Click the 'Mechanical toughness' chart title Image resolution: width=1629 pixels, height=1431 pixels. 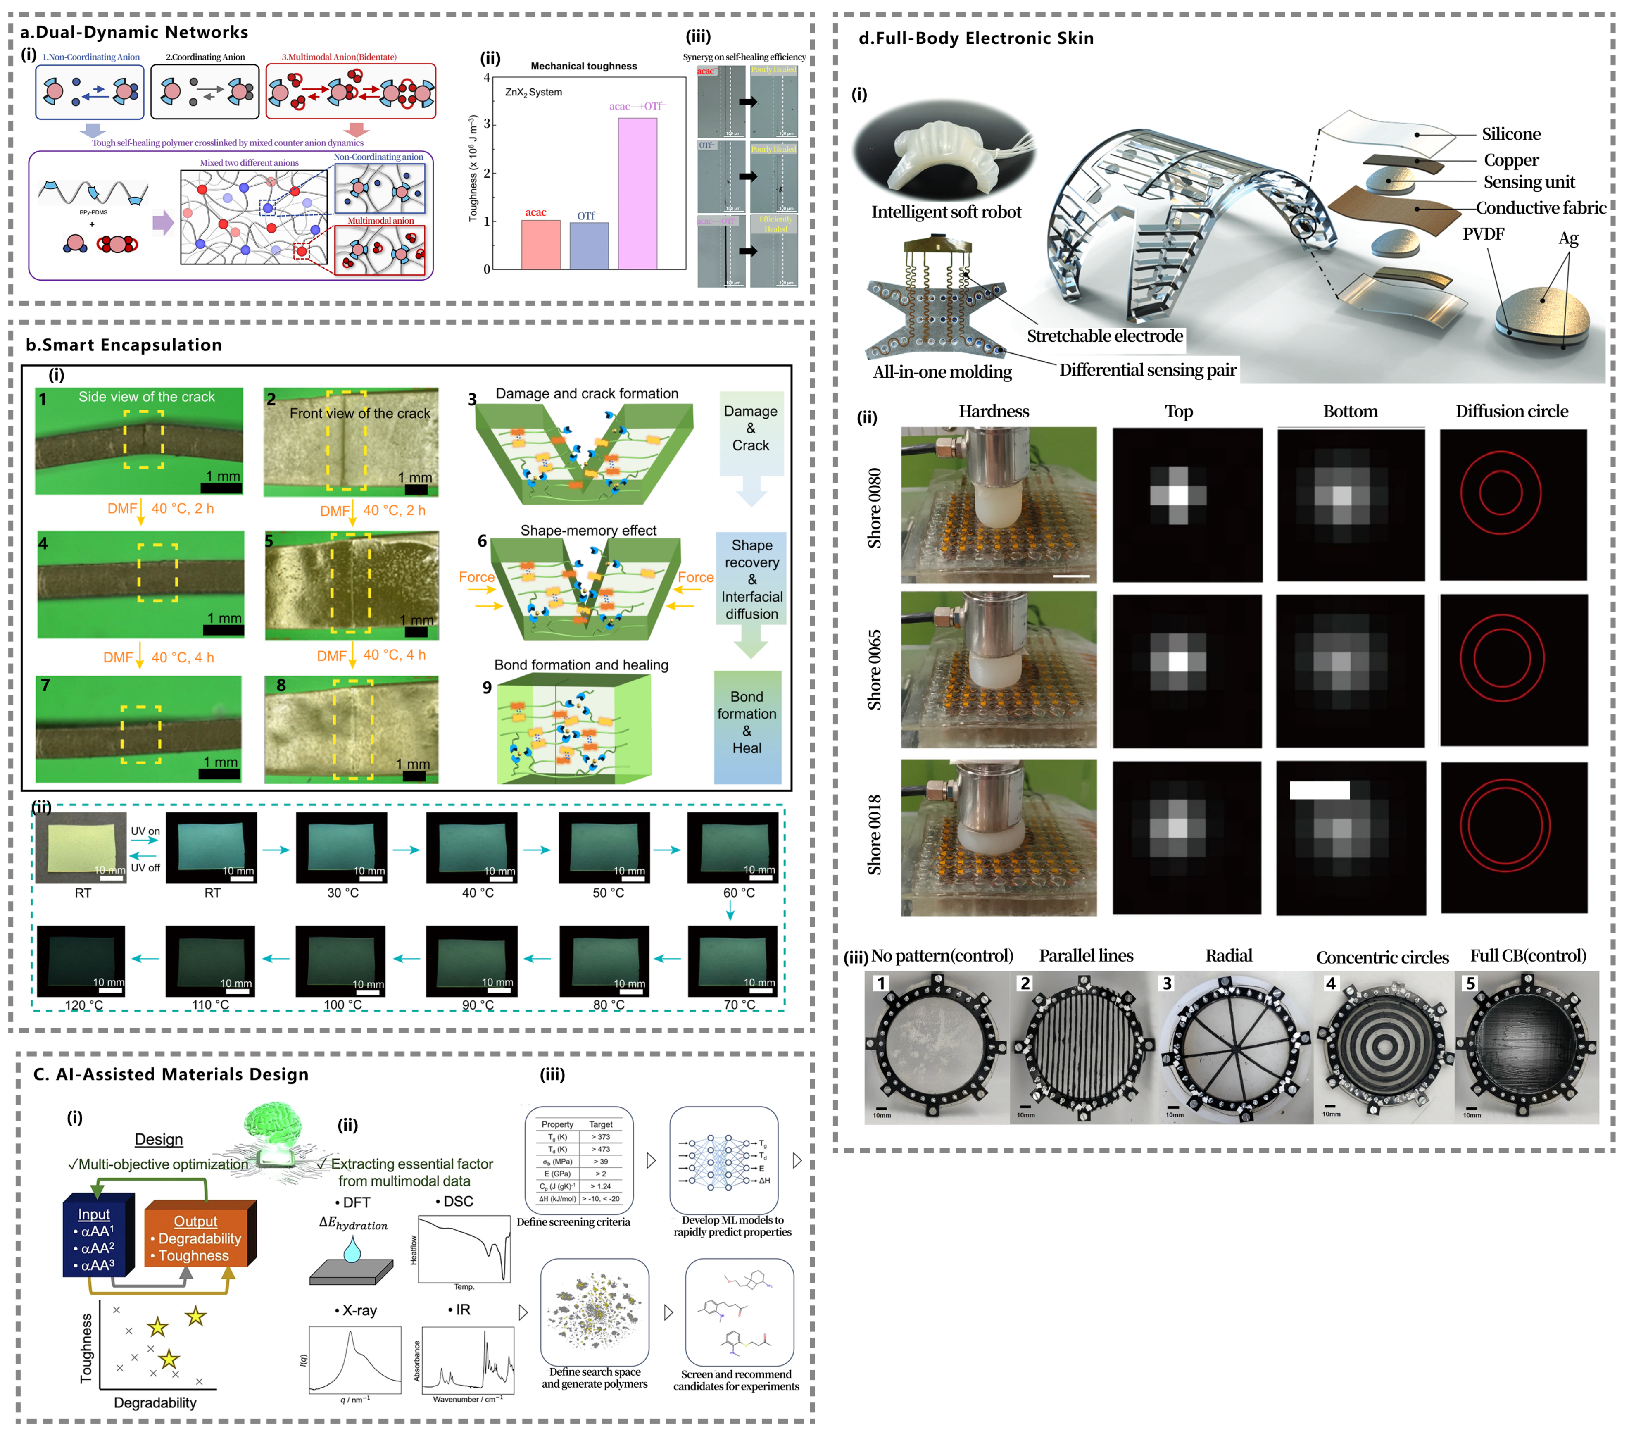coord(584,66)
